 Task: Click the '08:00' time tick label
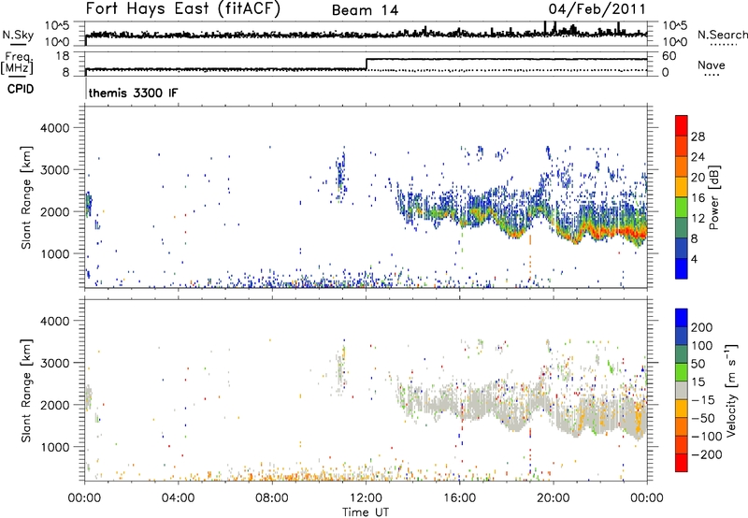(272, 498)
